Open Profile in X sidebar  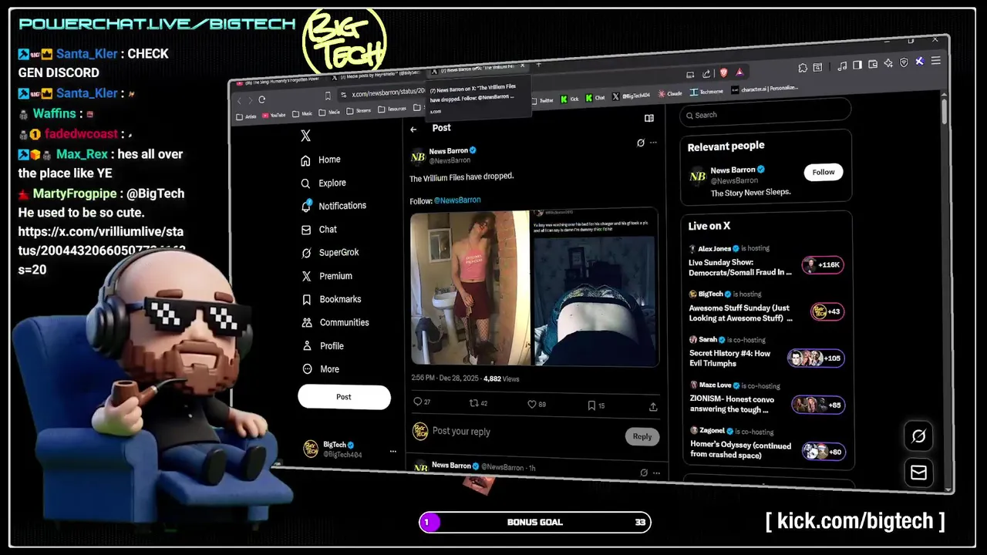point(323,346)
